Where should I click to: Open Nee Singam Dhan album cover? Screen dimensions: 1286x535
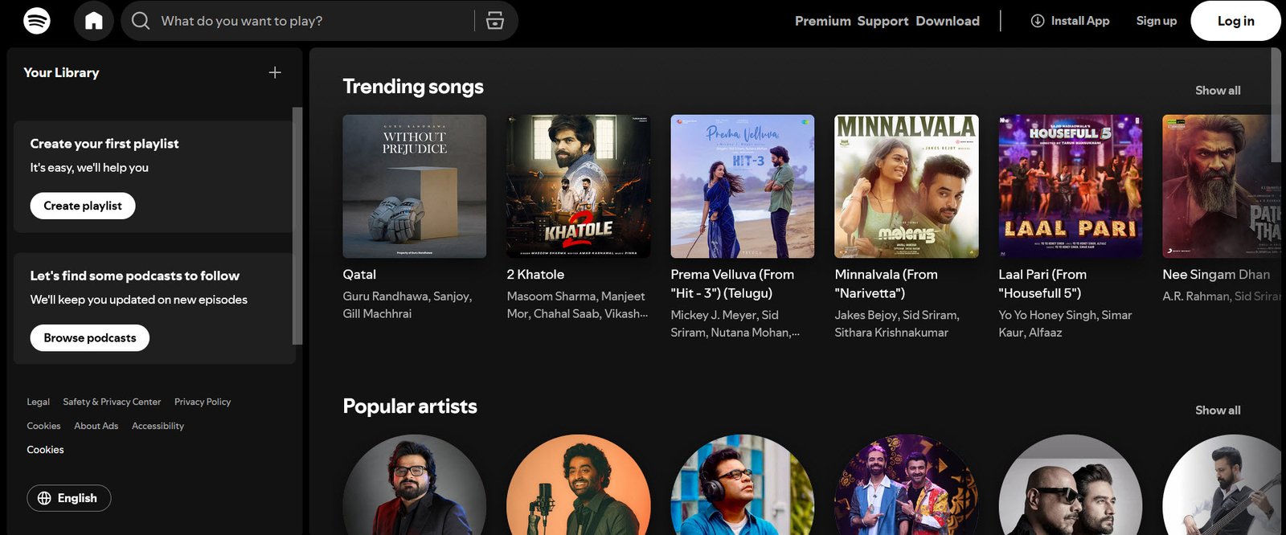pyautogui.click(x=1222, y=186)
